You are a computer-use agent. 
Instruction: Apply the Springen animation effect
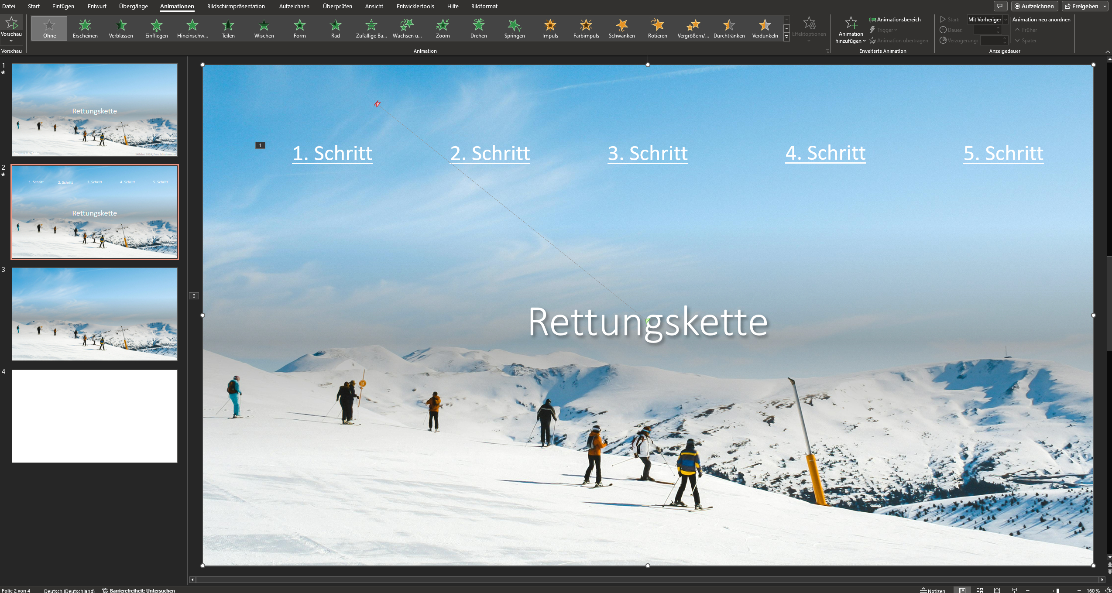click(x=514, y=28)
